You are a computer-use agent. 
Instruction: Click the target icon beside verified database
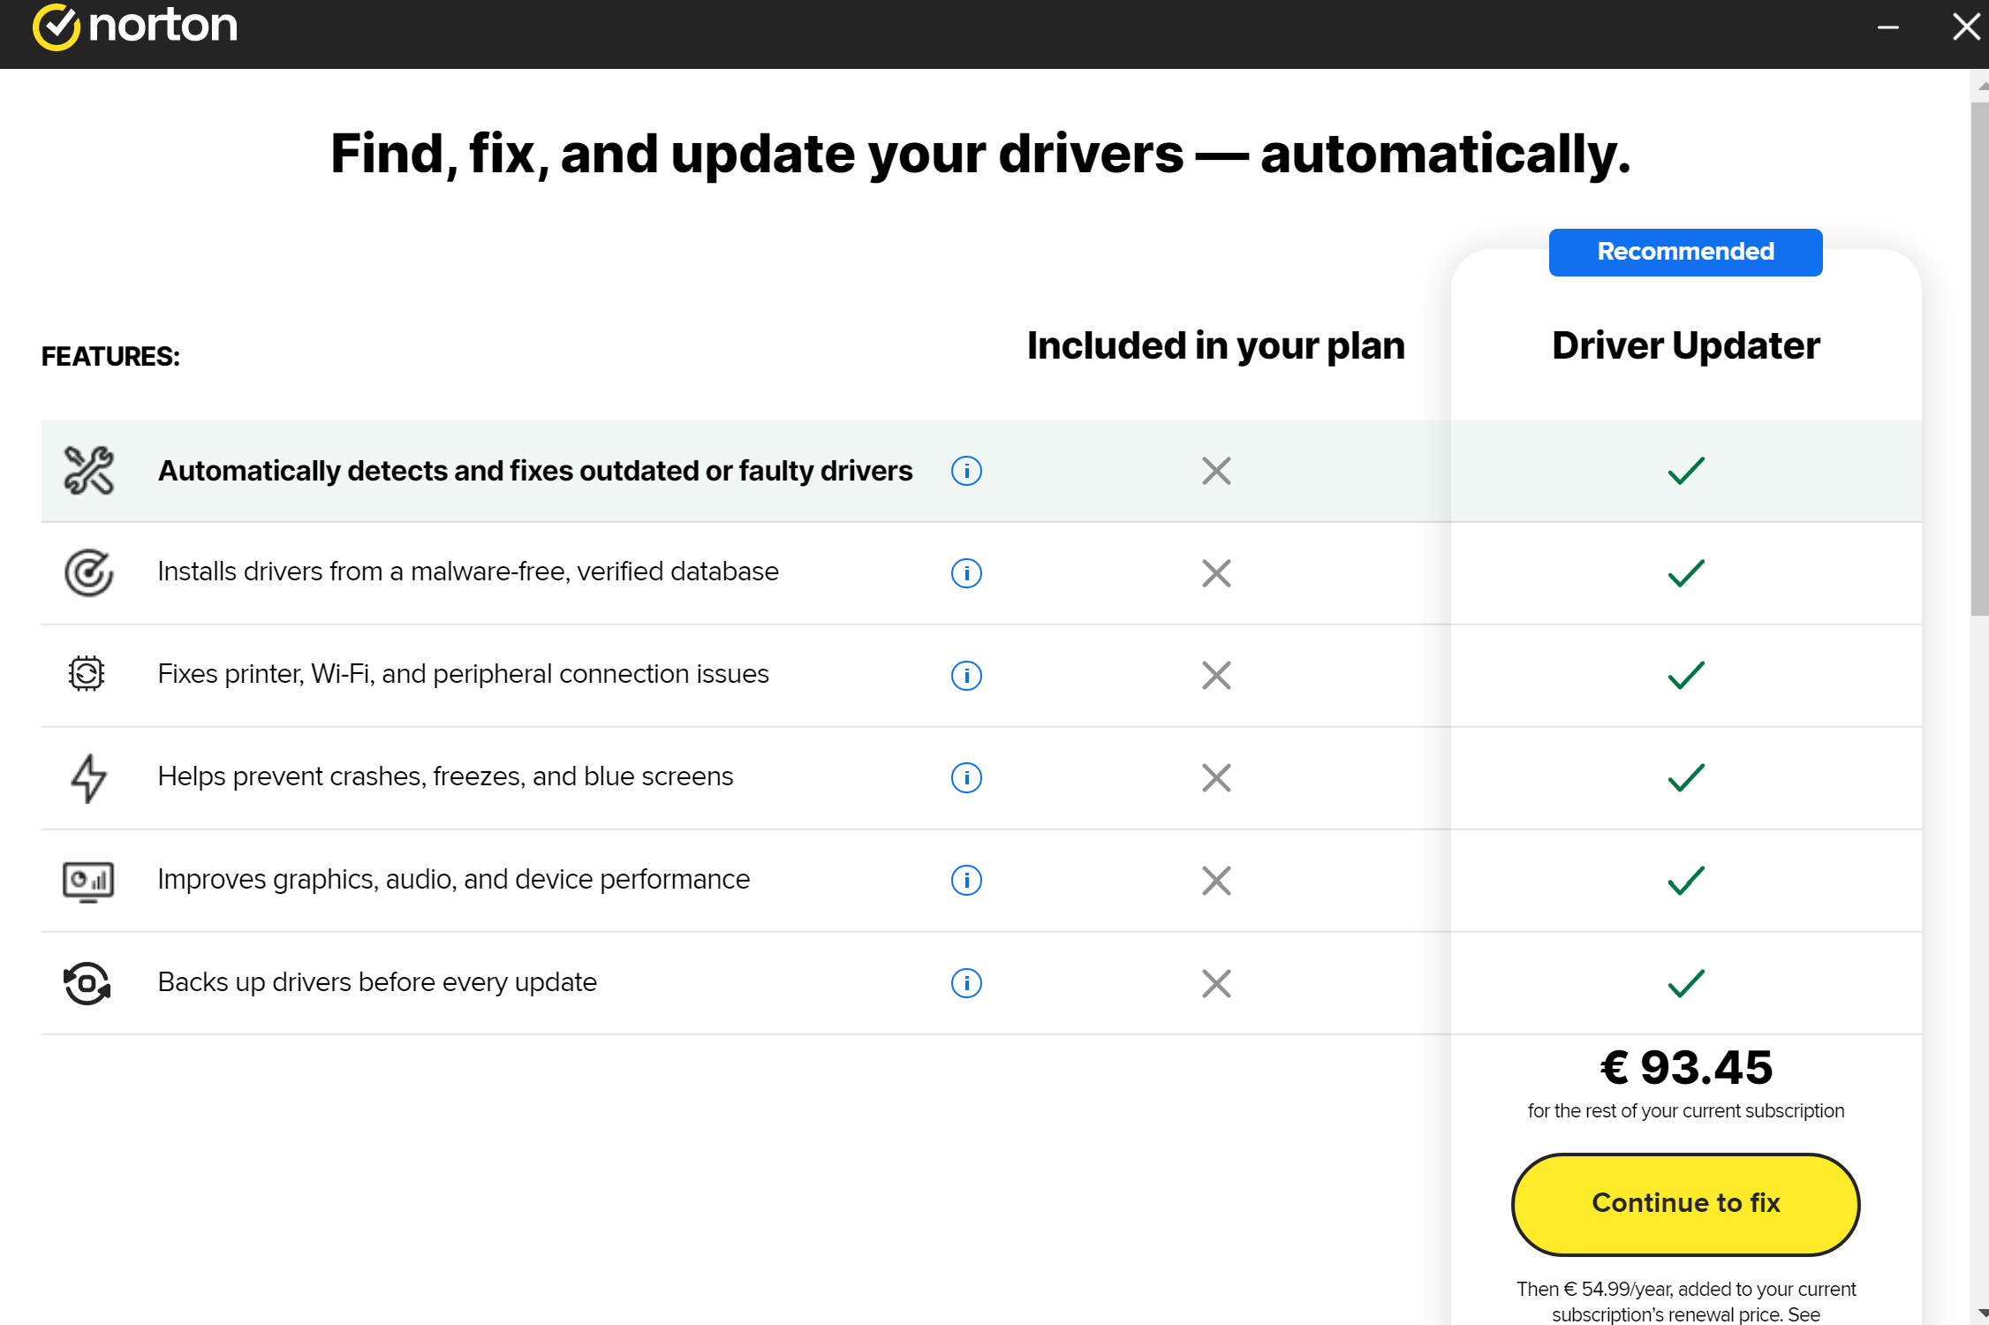[88, 572]
